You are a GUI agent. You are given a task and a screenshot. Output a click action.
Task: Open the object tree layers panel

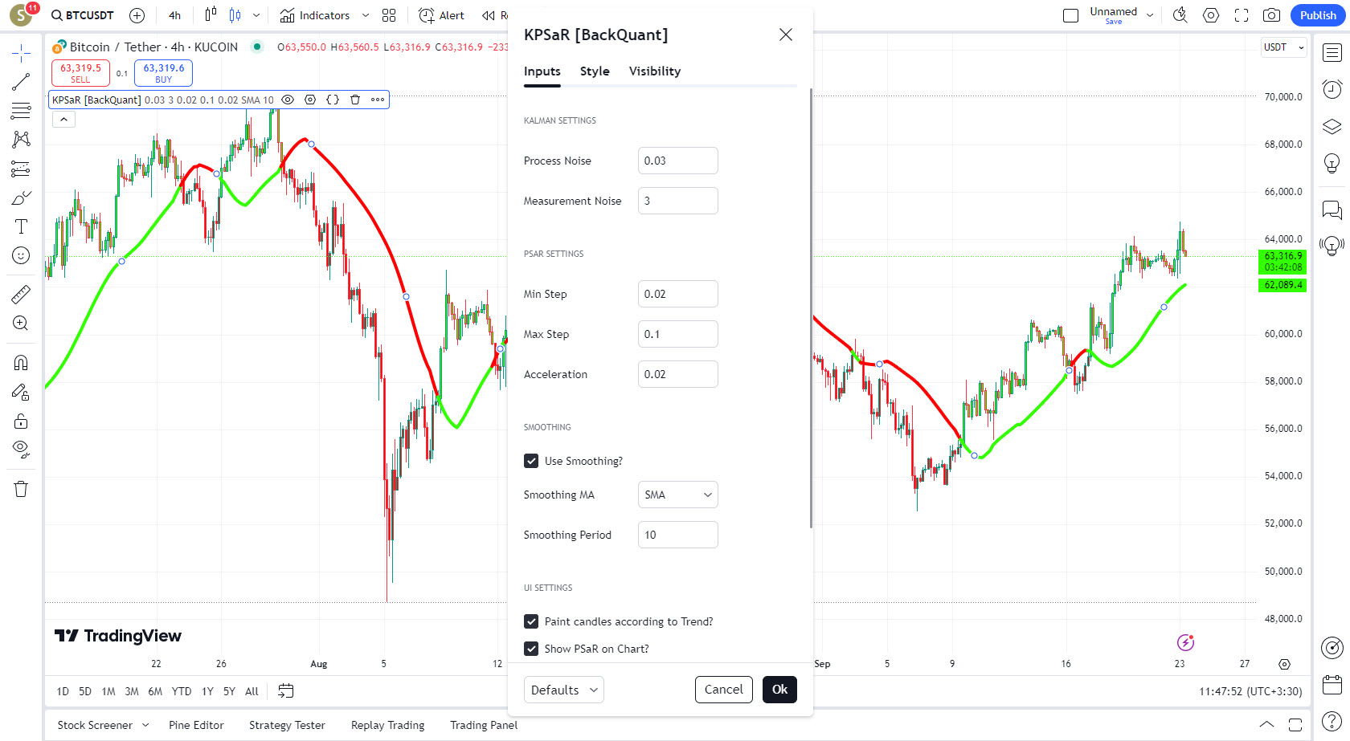1332,127
